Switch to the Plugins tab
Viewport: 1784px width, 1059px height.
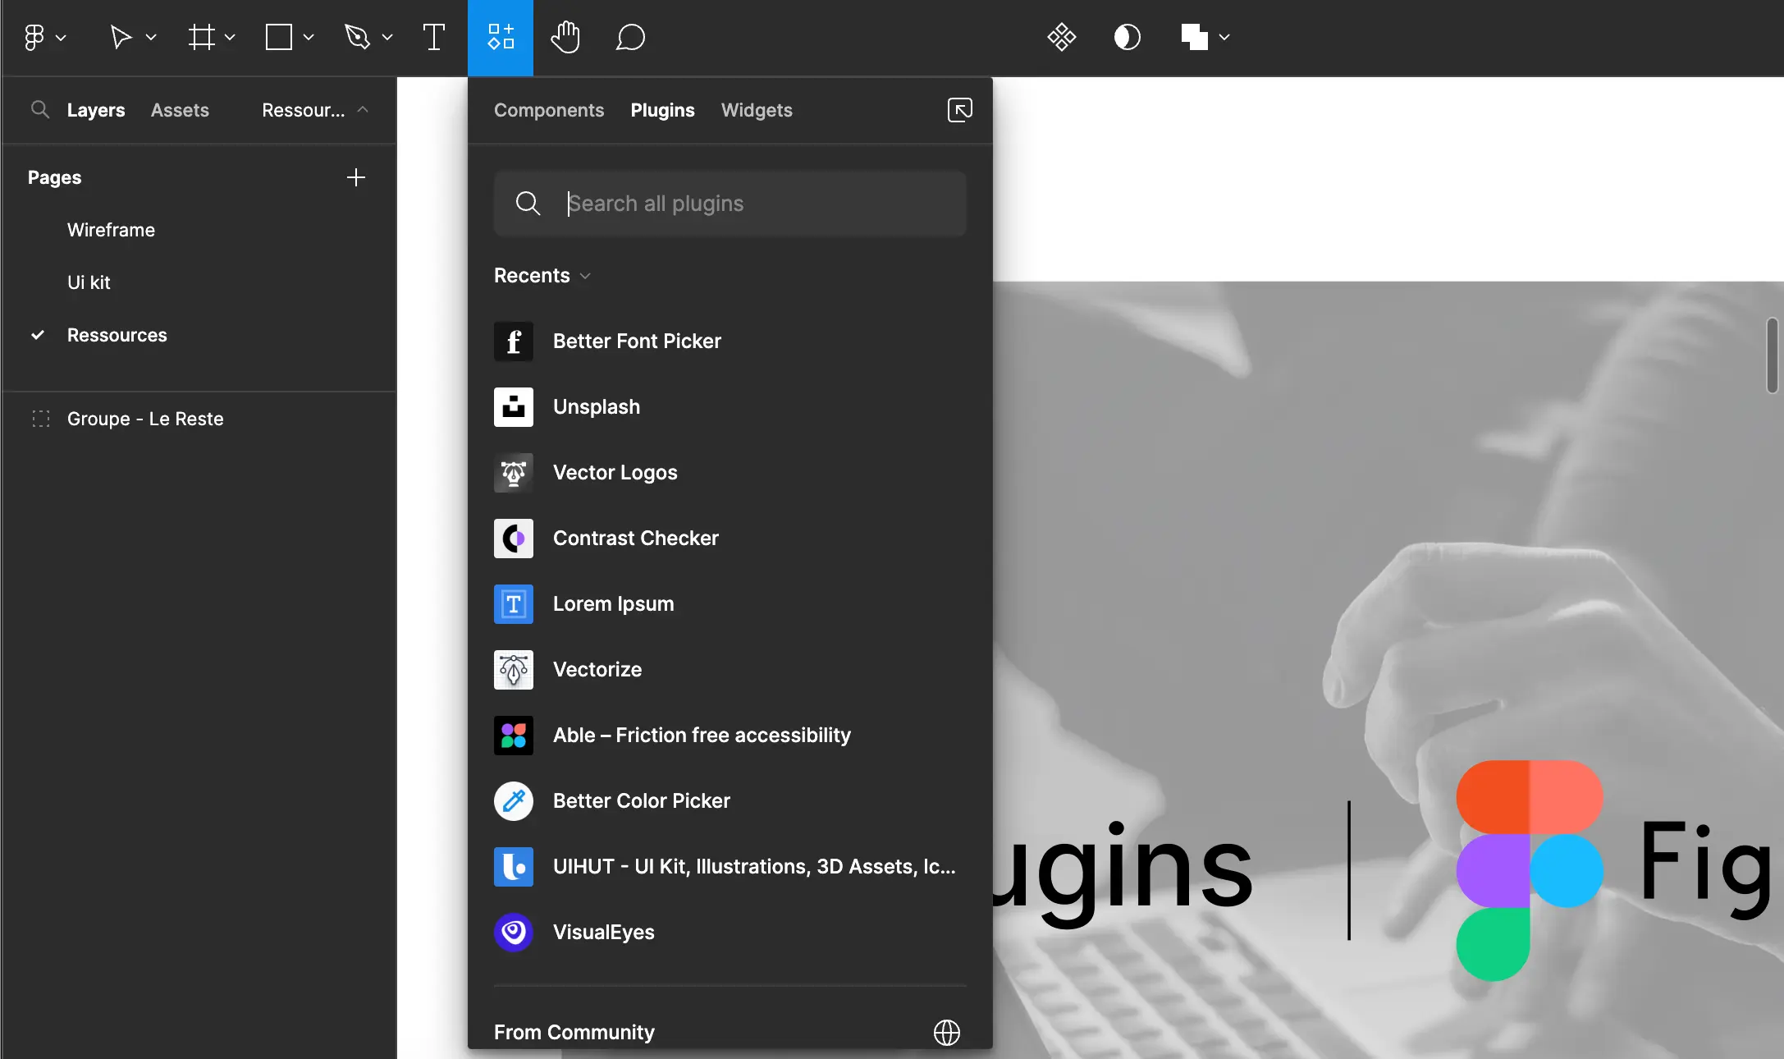[662, 110]
